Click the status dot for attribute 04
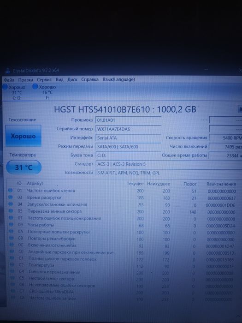Screen dimensions: 242x323 point(11,204)
